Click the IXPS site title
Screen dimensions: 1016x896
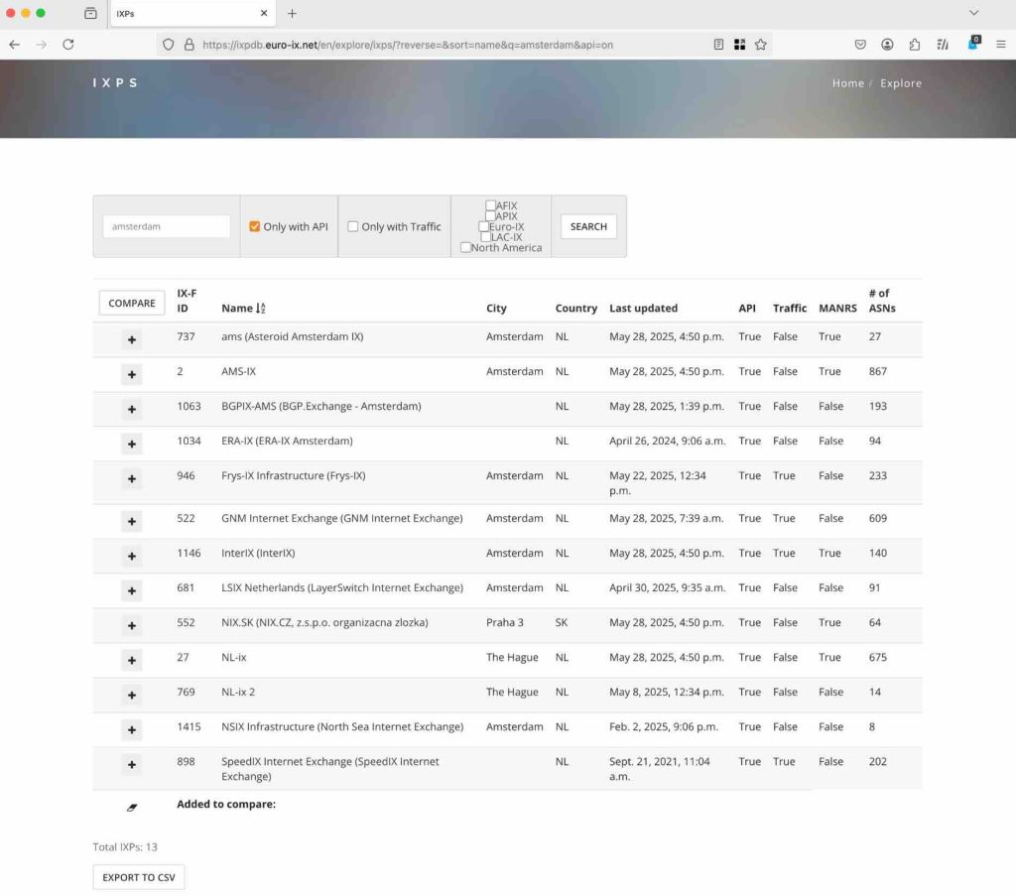(115, 83)
